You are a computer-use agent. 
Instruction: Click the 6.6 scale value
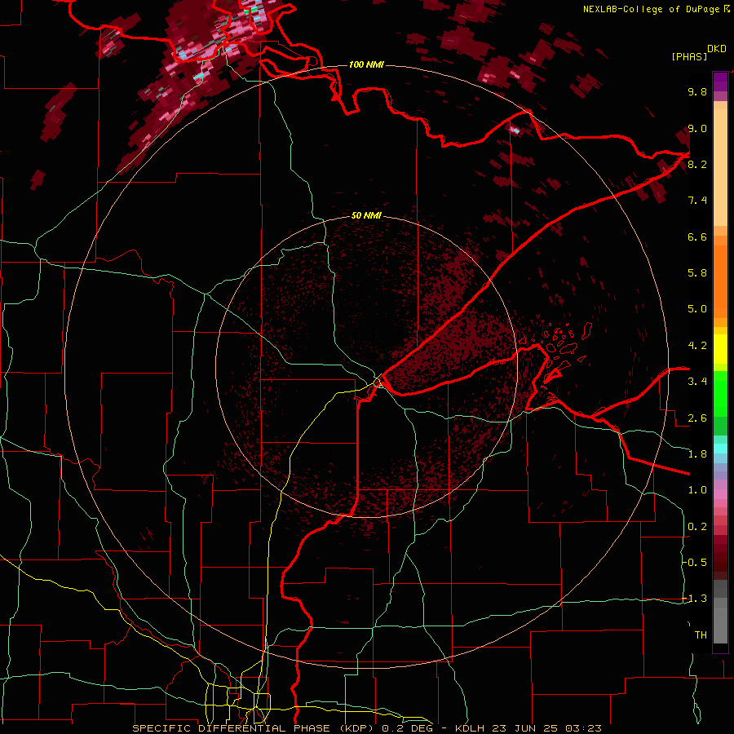pos(697,237)
